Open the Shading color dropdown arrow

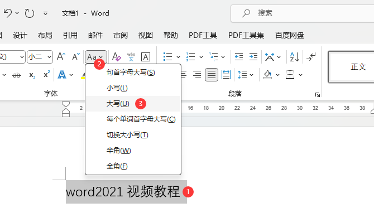(277, 75)
